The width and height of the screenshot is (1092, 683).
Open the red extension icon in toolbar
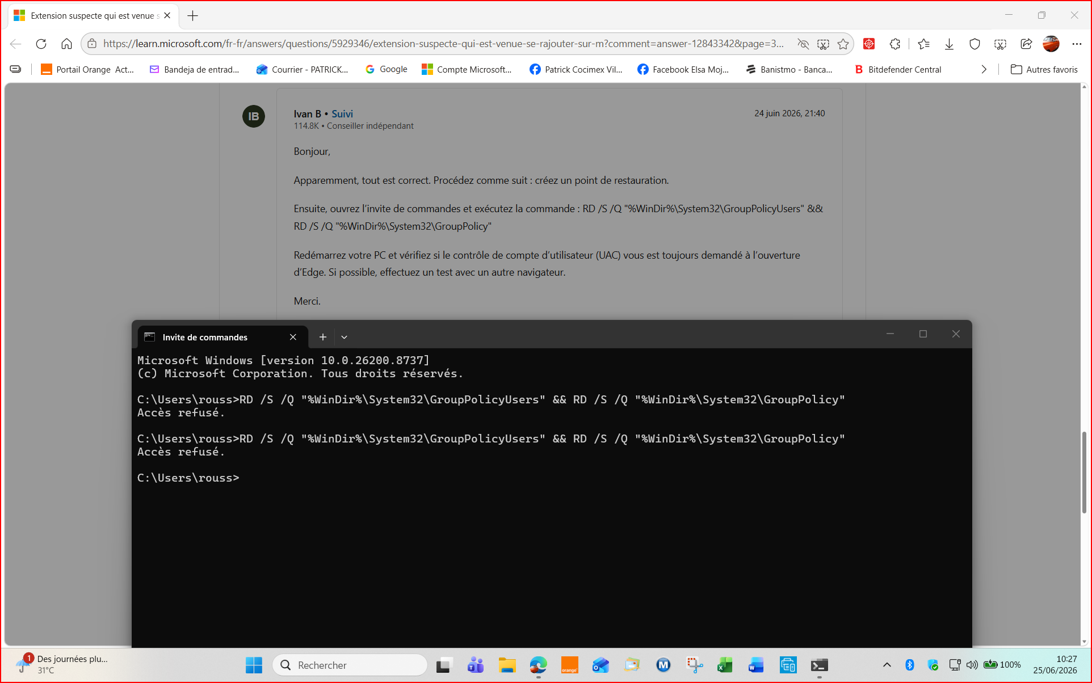[x=869, y=44]
